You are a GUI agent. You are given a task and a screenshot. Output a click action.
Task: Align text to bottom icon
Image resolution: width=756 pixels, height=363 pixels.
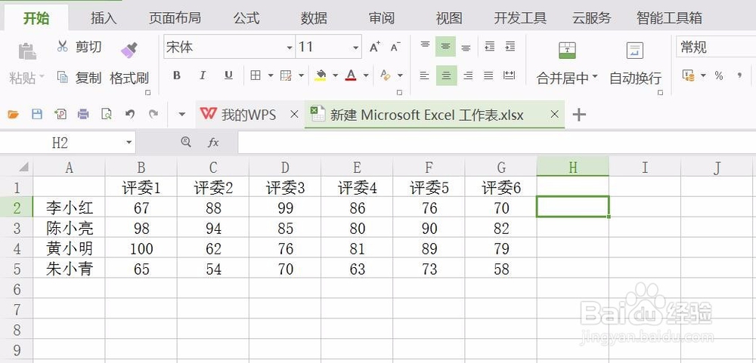point(466,48)
